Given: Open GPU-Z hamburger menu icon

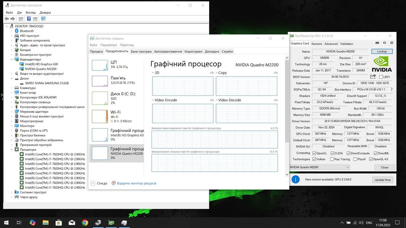Looking at the screenshot, I should [x=392, y=43].
